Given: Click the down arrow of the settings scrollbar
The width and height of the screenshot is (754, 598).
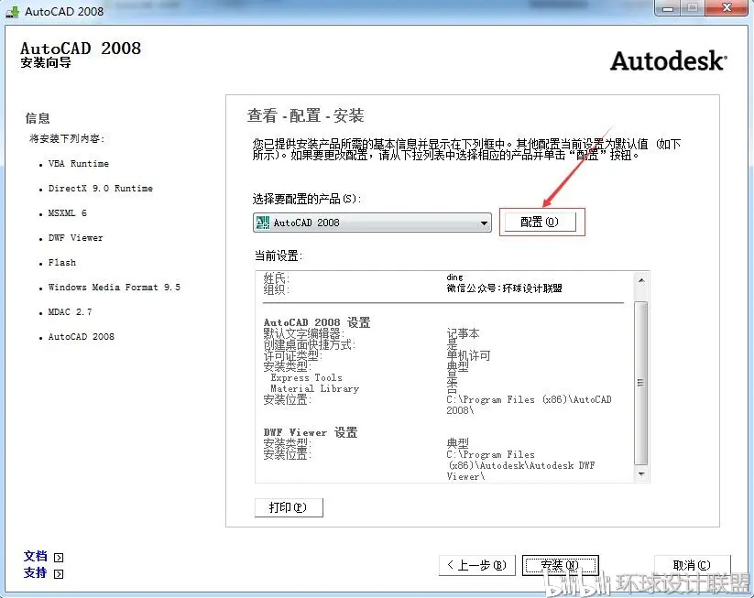Looking at the screenshot, I should [641, 474].
